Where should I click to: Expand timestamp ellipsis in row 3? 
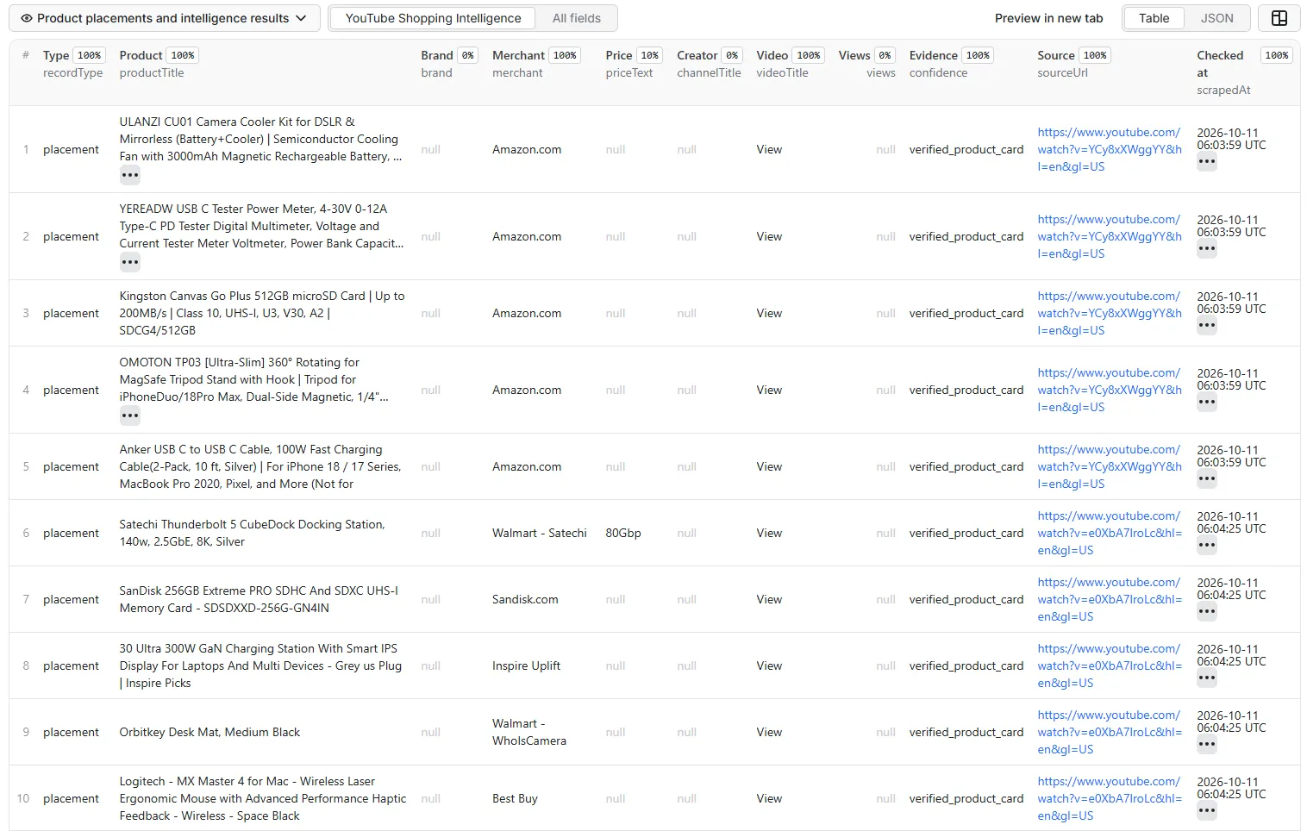click(1206, 326)
